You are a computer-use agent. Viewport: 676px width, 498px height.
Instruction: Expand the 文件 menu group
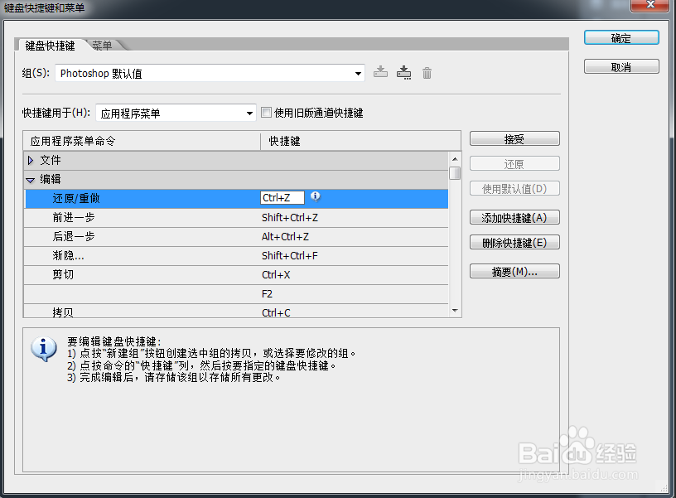pos(30,161)
